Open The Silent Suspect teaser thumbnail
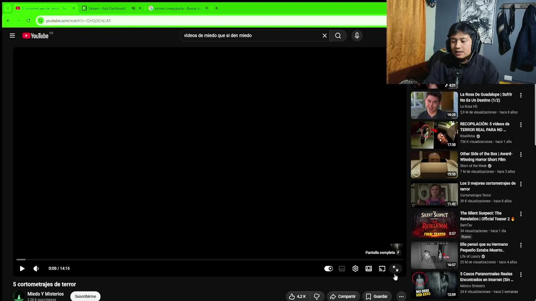Screen dimensions: 536x301 point(434,224)
